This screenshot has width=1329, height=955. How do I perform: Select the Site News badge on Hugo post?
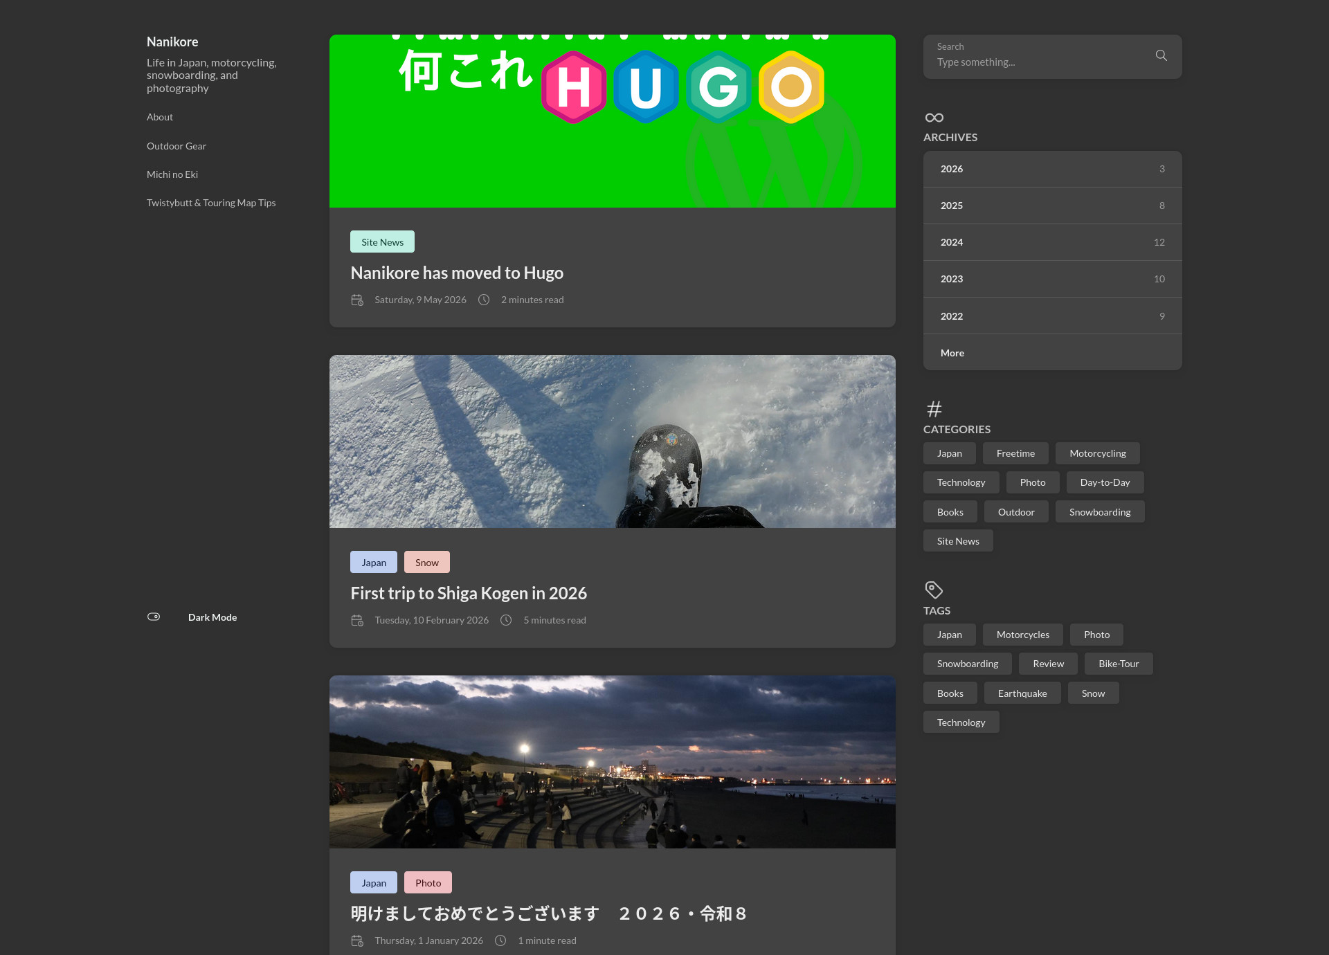click(x=382, y=242)
